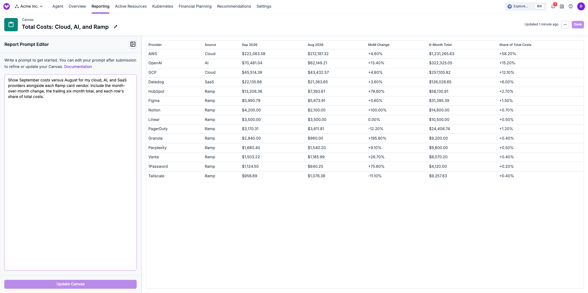Select the Tailscale provider cell
The width and height of the screenshot is (588, 293).
tap(156, 176)
